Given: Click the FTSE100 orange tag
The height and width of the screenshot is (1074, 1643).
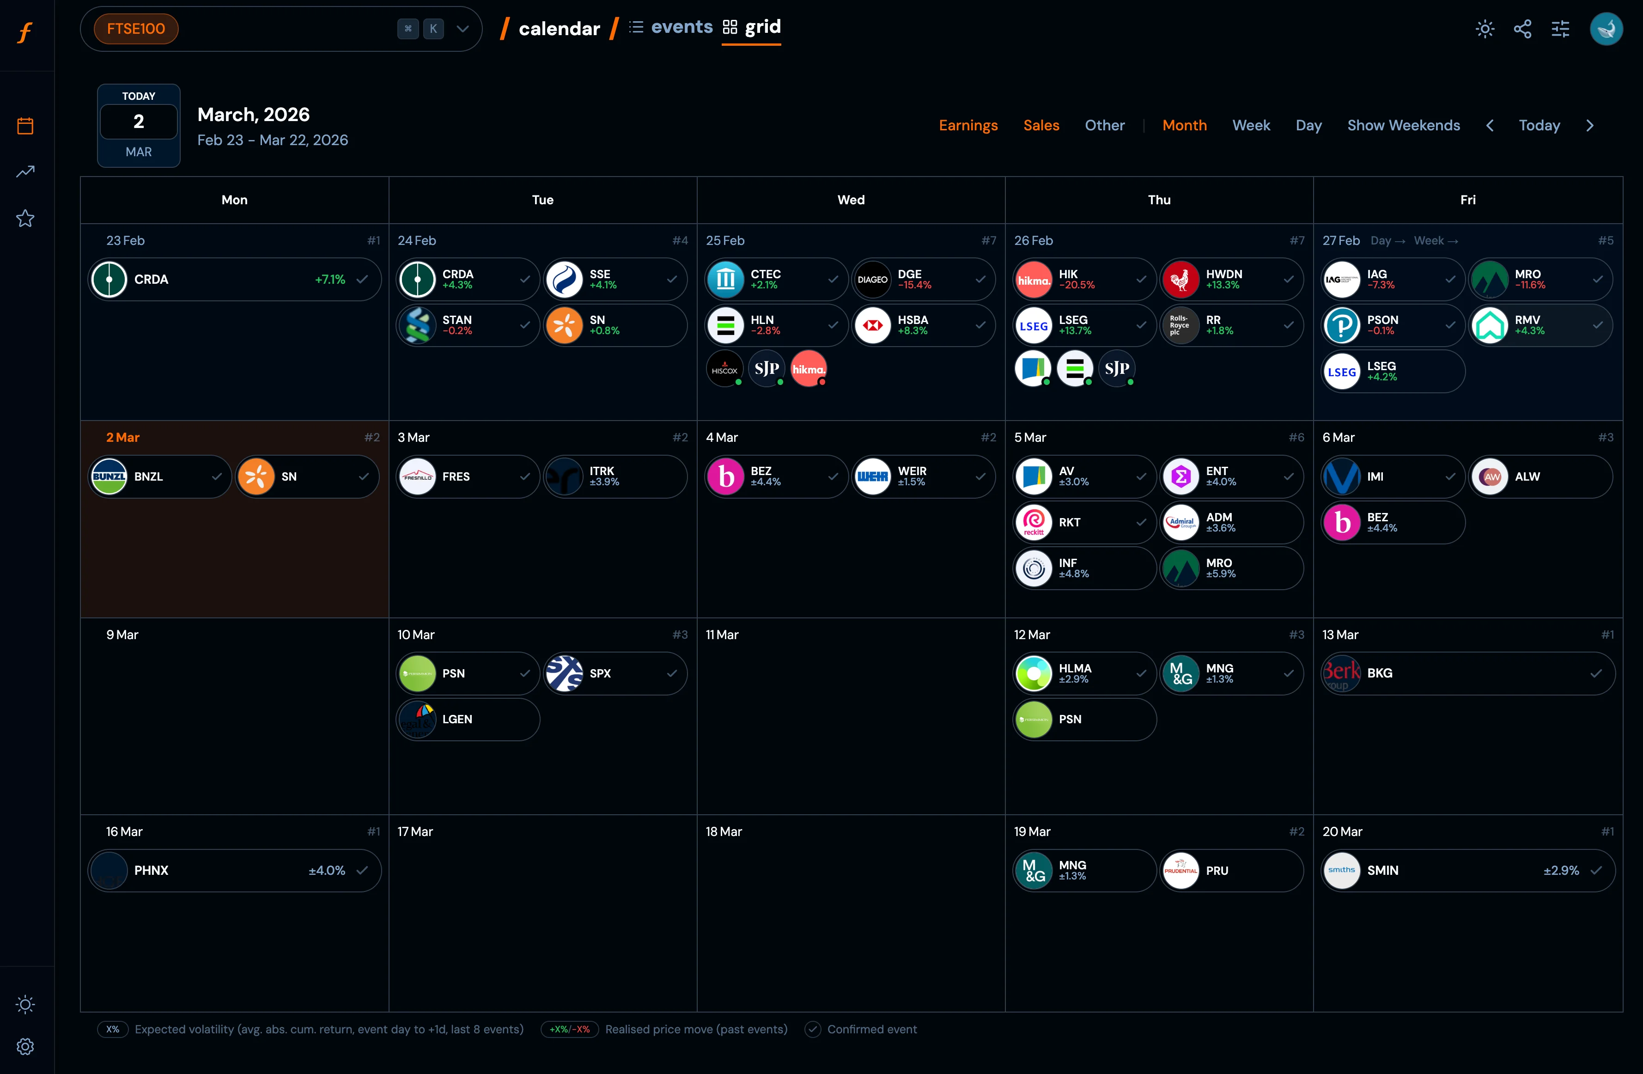Looking at the screenshot, I should pyautogui.click(x=136, y=28).
